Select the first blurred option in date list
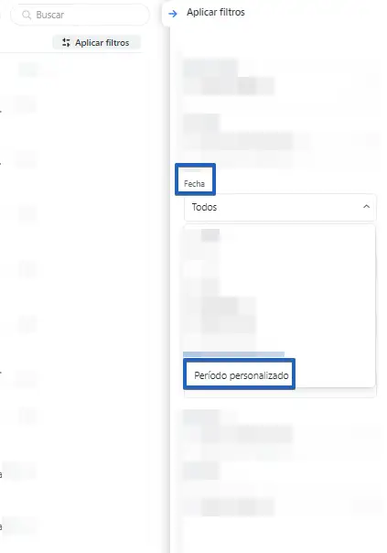 [210, 235]
